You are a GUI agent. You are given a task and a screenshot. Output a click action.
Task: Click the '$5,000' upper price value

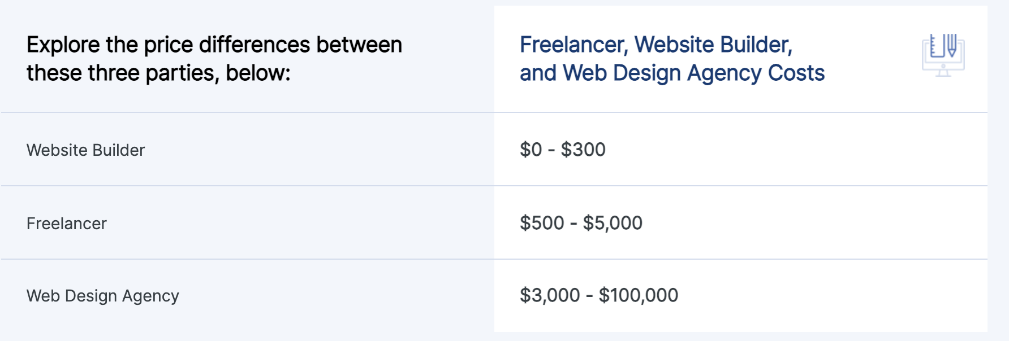tap(613, 223)
